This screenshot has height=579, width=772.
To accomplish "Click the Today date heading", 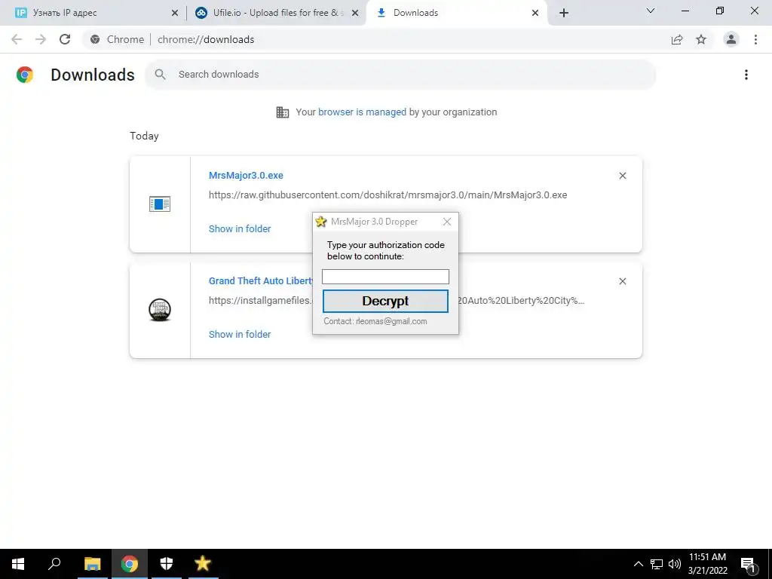I will (x=144, y=136).
